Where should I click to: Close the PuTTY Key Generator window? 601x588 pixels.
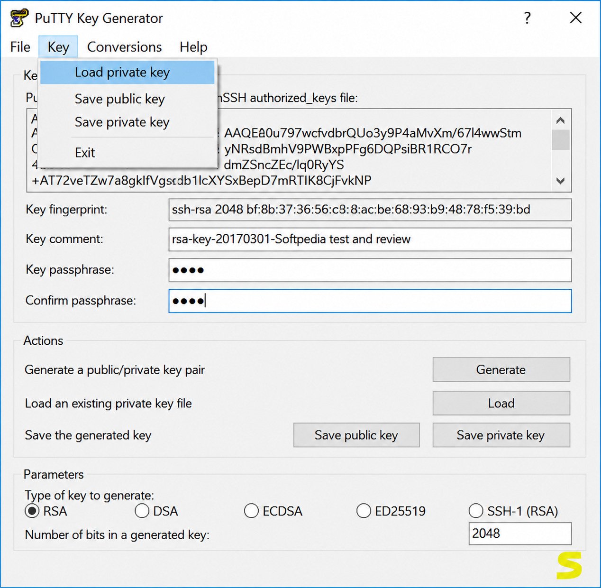(576, 18)
